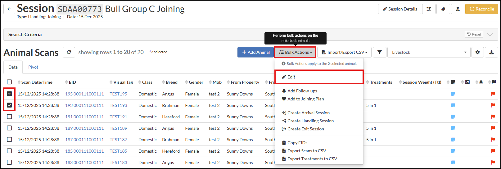Image resolution: width=501 pixels, height=169 pixels.
Task: Click the Add Animal button
Action: 255,52
